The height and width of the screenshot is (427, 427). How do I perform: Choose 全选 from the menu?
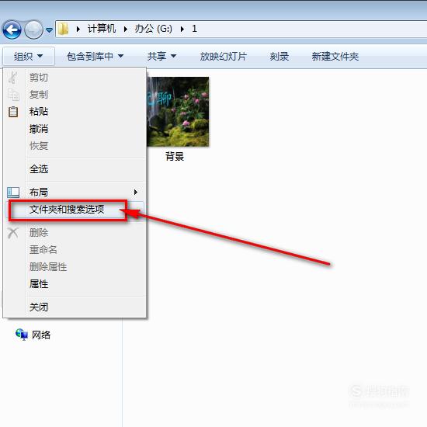click(75, 169)
